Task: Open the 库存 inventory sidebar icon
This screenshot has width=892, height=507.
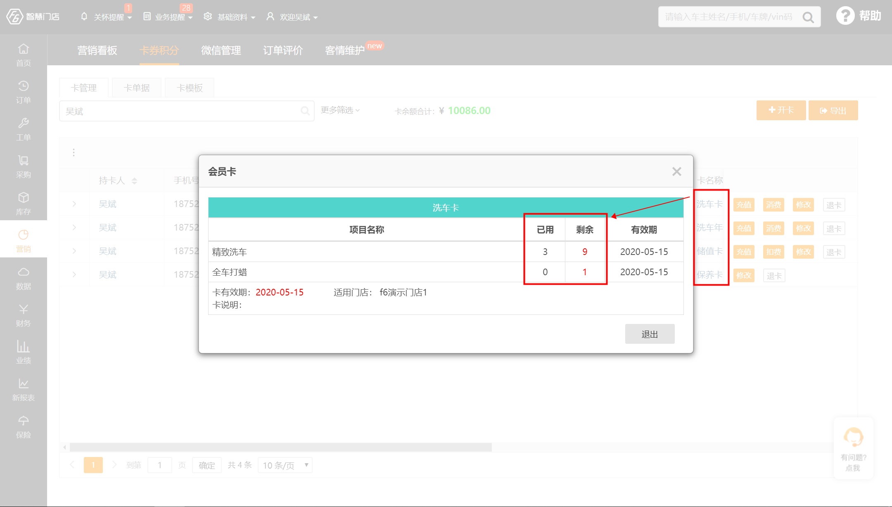Action: (24, 203)
